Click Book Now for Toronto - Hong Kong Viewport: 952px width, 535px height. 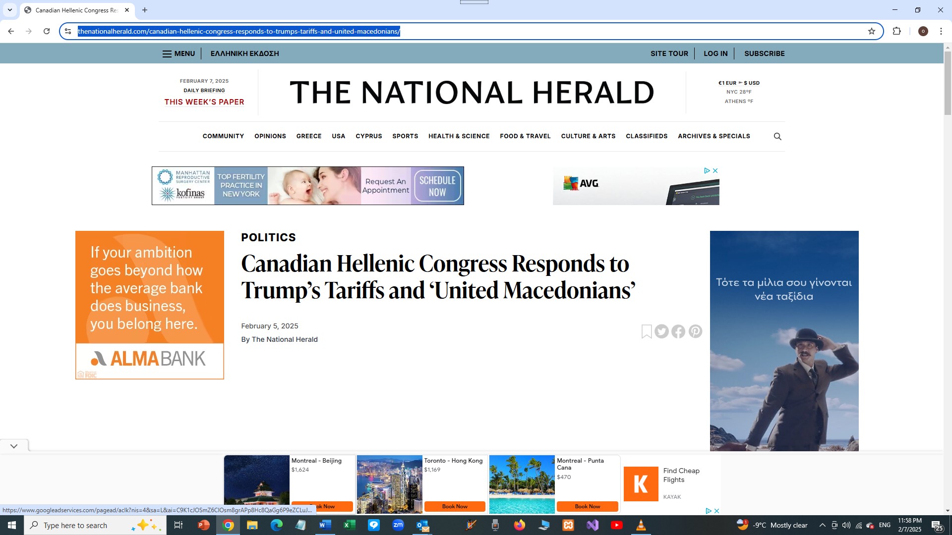click(455, 506)
